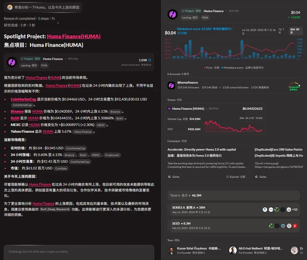Viewport: 307px width, 260px height.
Task: Select the Lending tag in right panel header
Action: pyautogui.click(x=189, y=18)
